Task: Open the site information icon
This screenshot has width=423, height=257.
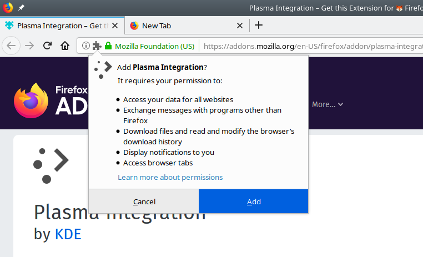Action: click(86, 46)
